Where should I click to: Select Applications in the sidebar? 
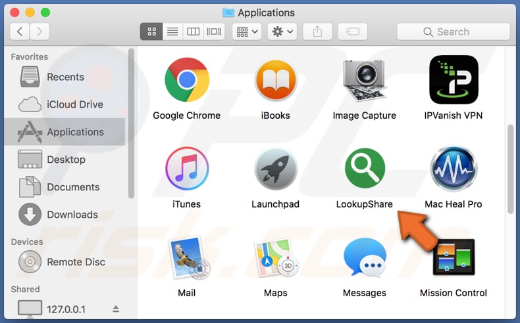[x=65, y=132]
